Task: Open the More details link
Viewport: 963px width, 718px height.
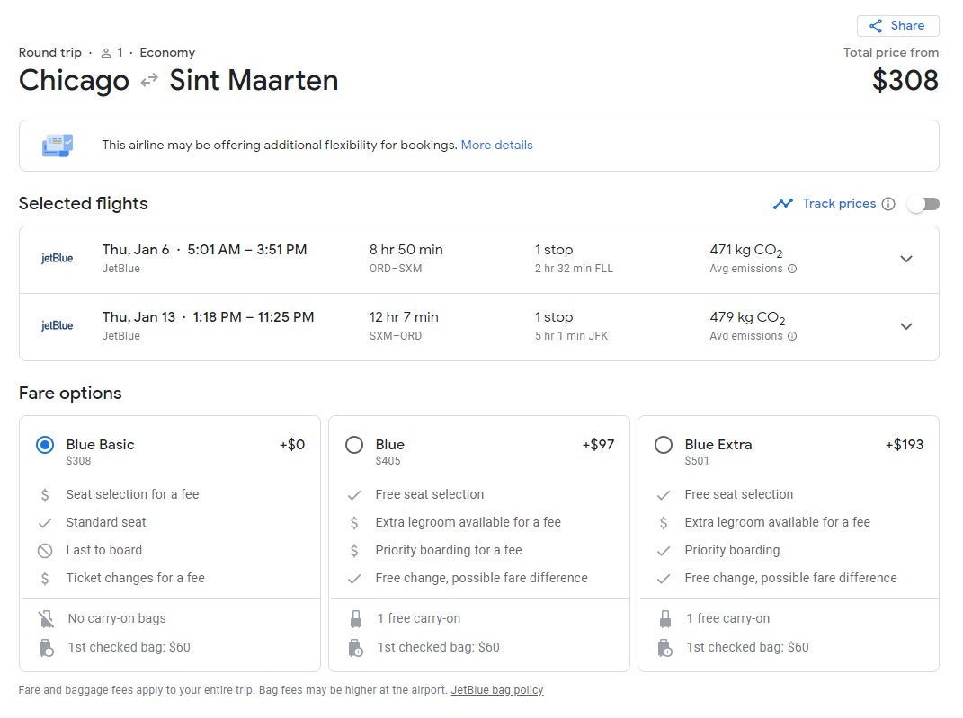Action: [x=496, y=145]
